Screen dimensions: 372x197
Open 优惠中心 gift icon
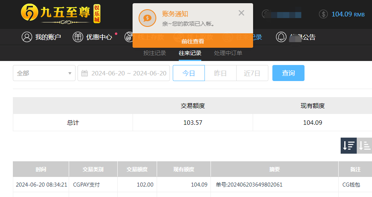[x=78, y=37]
